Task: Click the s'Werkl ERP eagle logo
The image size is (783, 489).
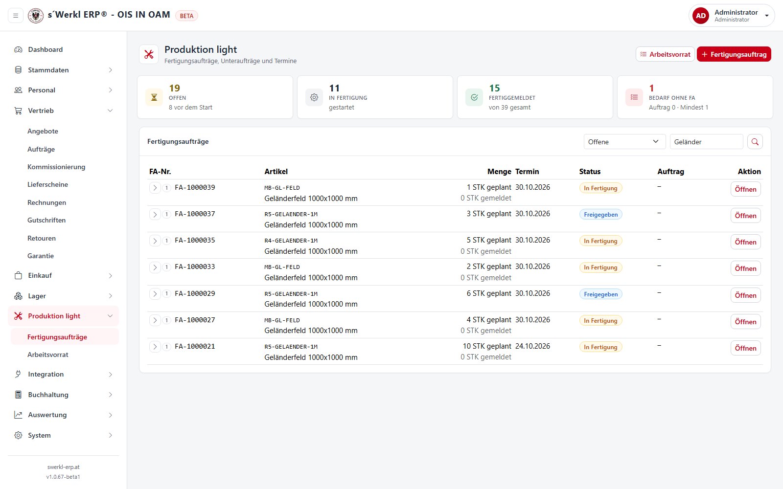Action: coord(36,16)
